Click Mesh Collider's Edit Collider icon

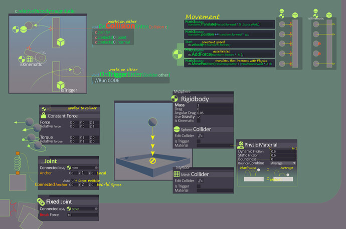[201, 180]
